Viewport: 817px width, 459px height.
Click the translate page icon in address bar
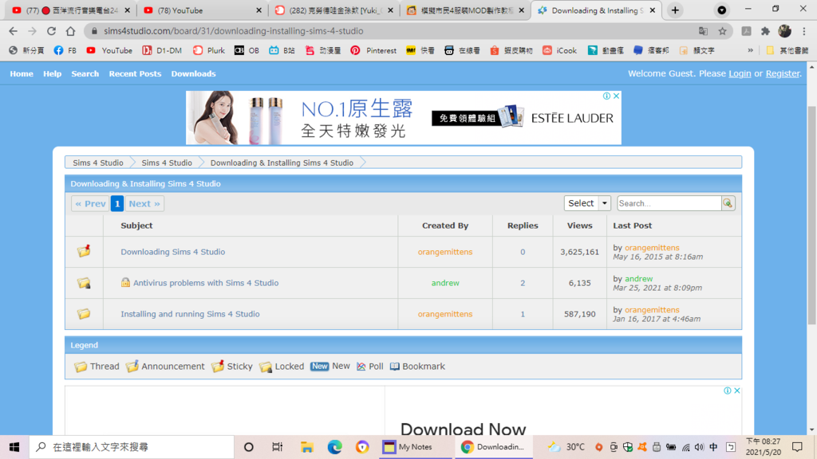[x=703, y=31]
